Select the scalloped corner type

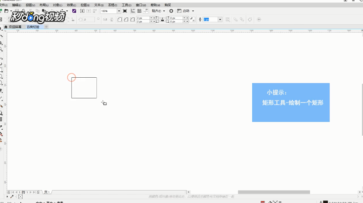pos(126,19)
